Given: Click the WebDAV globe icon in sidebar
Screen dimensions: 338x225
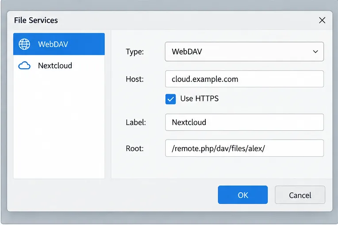Looking at the screenshot, I should [x=24, y=44].
